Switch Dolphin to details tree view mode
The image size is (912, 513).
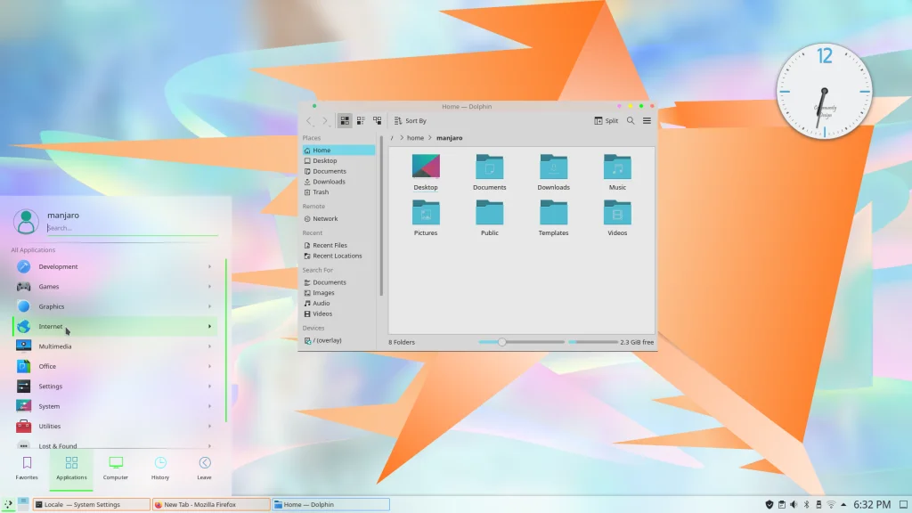(x=377, y=120)
